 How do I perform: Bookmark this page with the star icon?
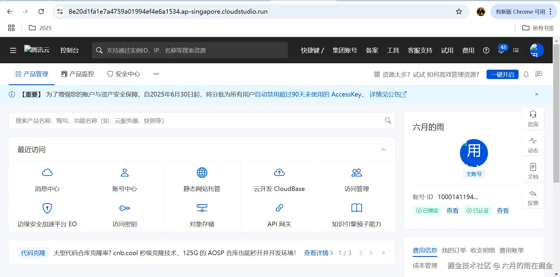[x=459, y=11]
